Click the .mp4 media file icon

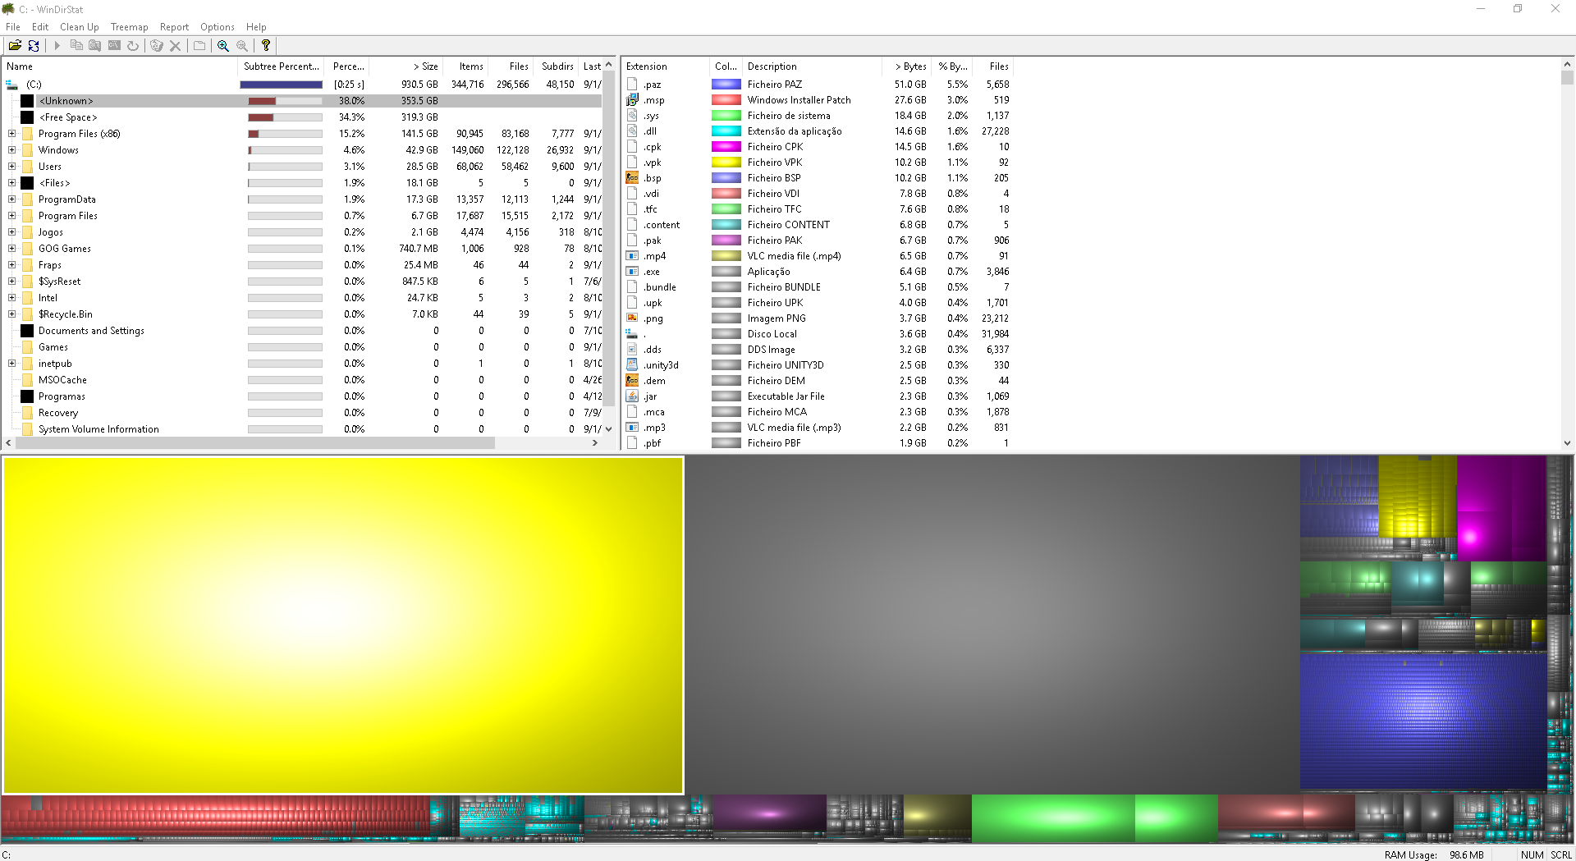[x=632, y=256]
